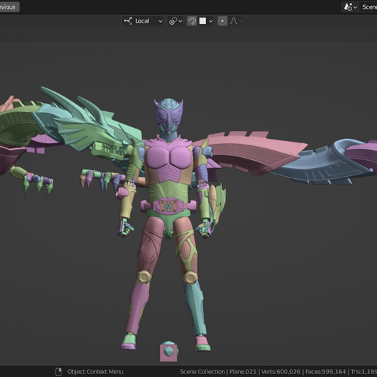377x377 pixels.
Task: Open the pivot point selector
Action: coord(175,21)
